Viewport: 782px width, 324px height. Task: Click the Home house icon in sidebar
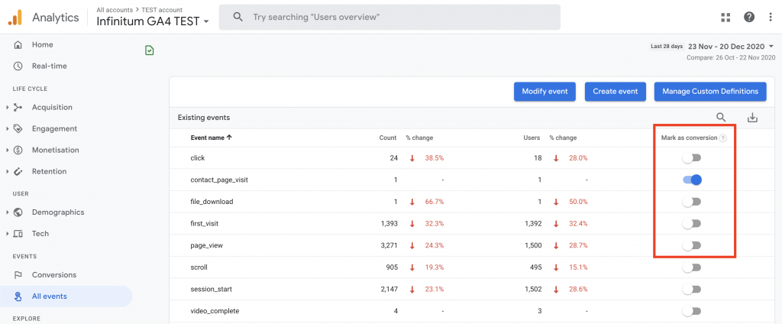(x=18, y=45)
